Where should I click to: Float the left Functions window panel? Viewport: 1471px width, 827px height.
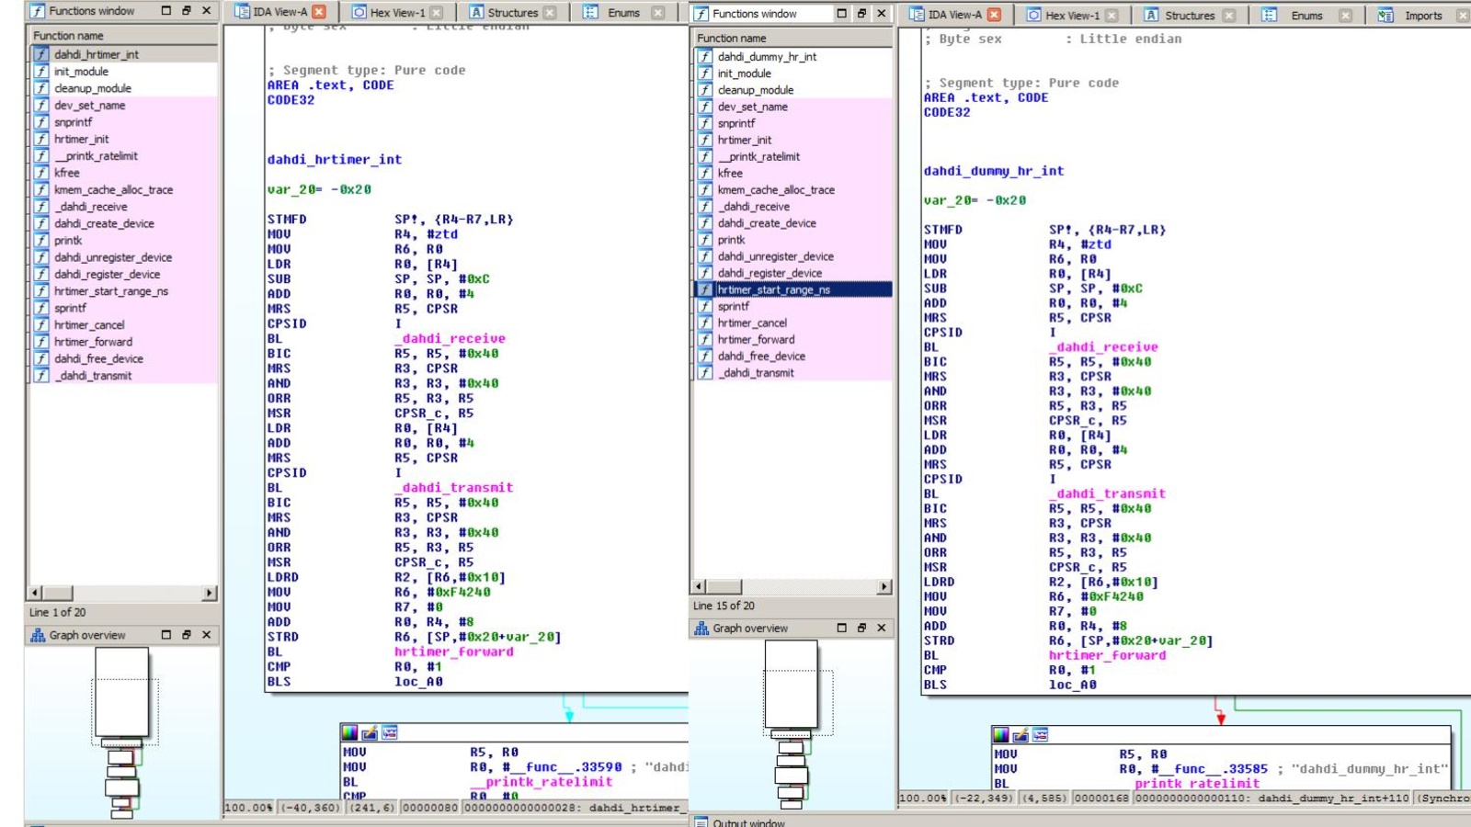pyautogui.click(x=187, y=11)
